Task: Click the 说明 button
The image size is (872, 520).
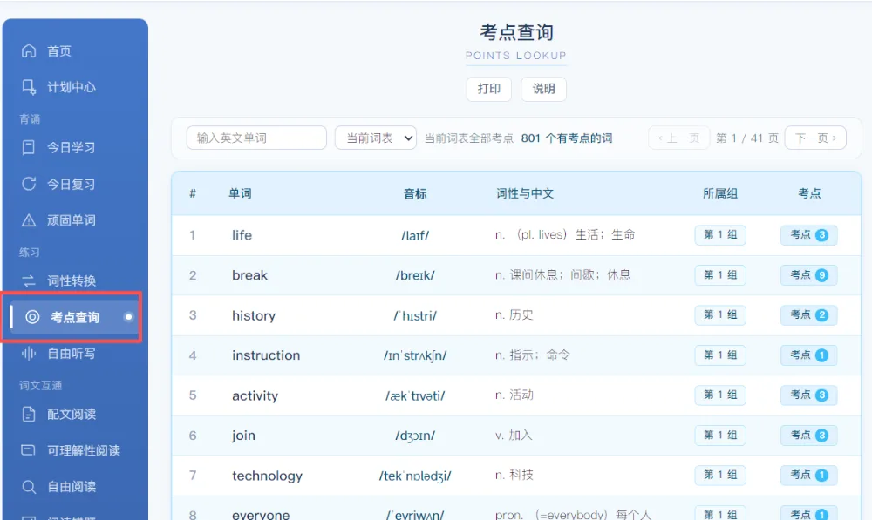Action: click(543, 89)
